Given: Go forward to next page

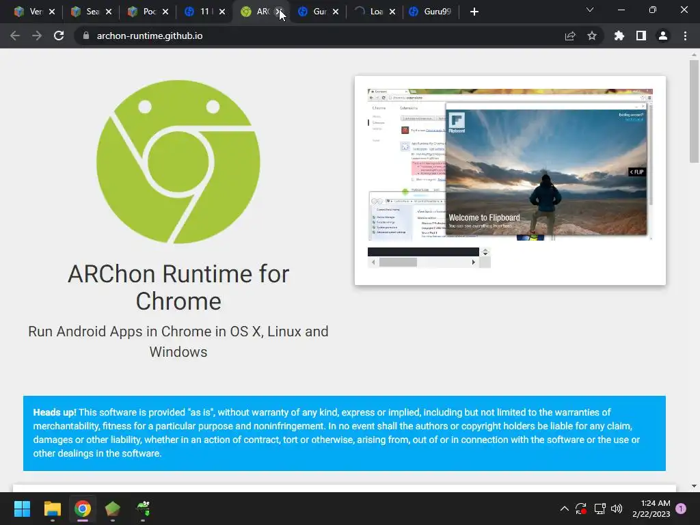Looking at the screenshot, I should point(37,36).
